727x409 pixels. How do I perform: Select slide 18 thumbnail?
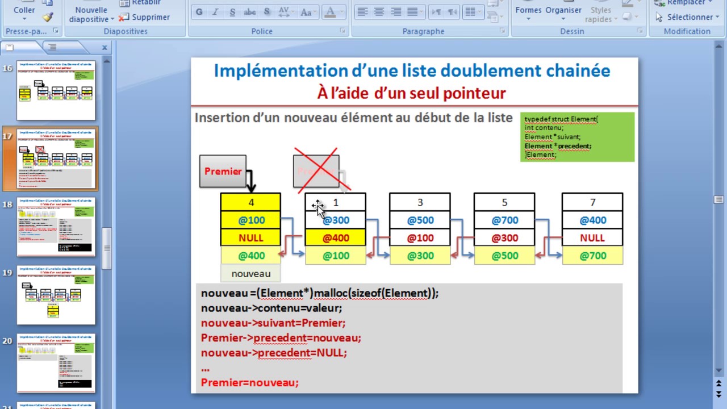click(x=56, y=227)
